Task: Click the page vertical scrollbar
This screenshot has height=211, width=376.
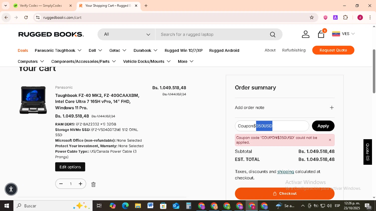Action: click(374, 71)
